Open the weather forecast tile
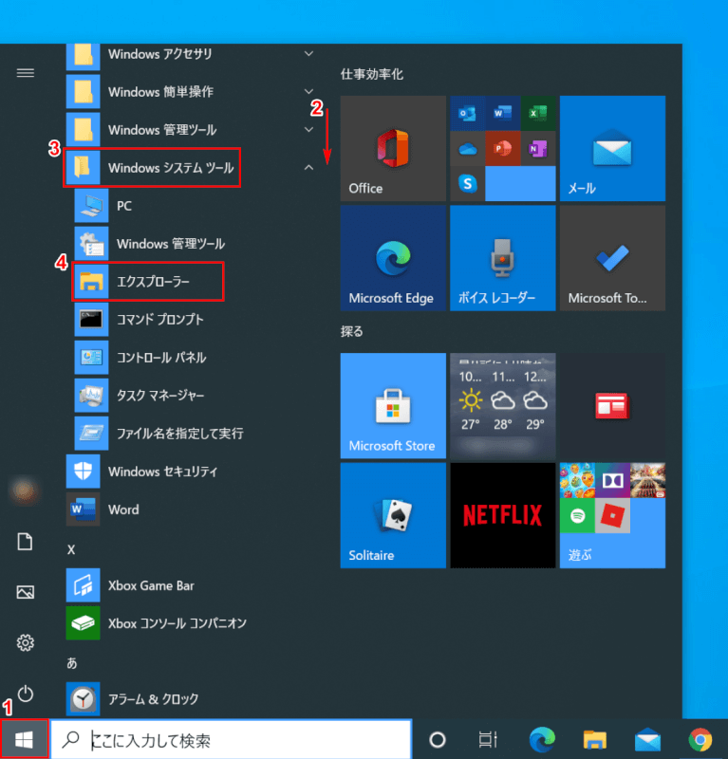 point(503,406)
